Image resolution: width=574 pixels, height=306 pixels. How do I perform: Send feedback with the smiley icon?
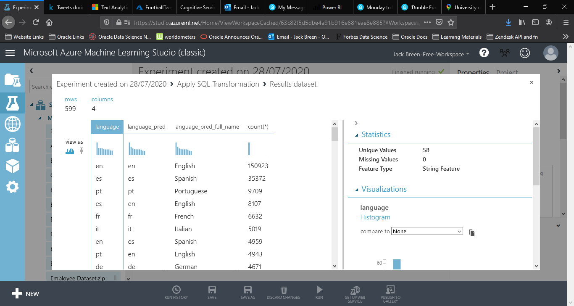[x=524, y=53]
